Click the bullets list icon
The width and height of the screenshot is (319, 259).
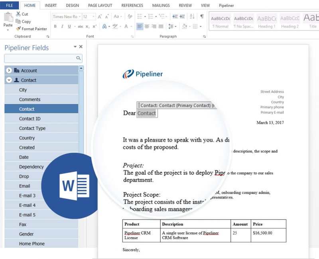tap(140, 16)
